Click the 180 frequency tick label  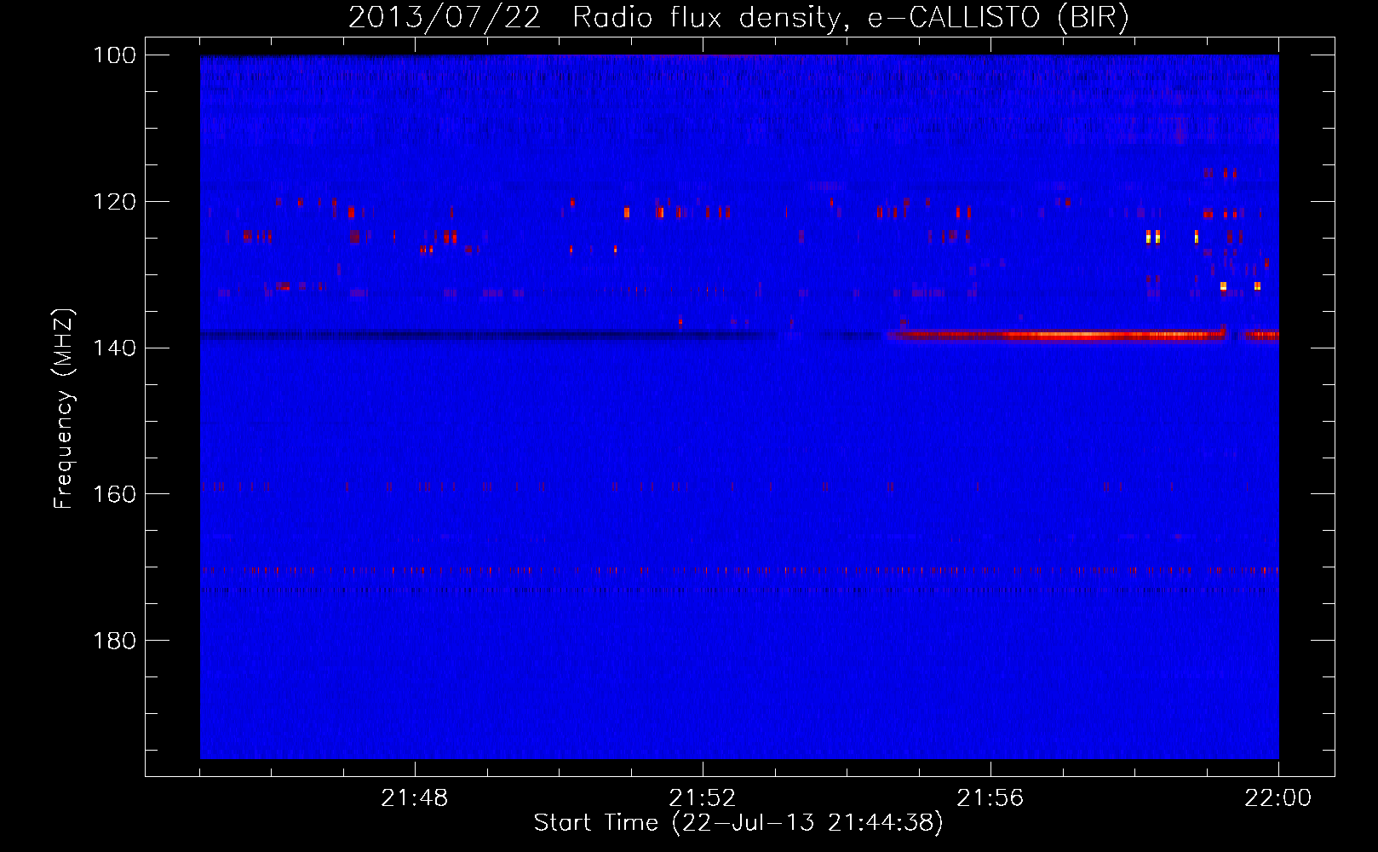[x=113, y=641]
